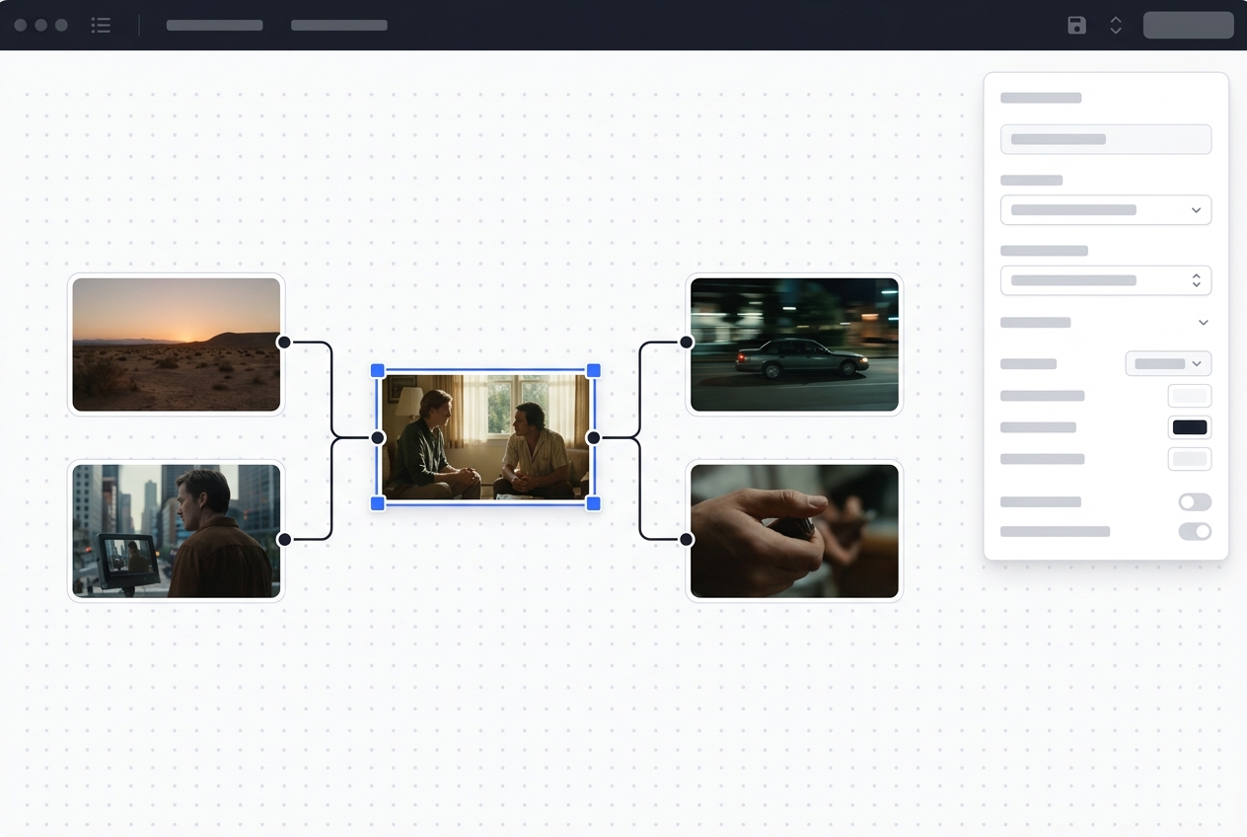1247x837 pixels.
Task: Select the desert sunset thumbnail node
Action: (176, 343)
